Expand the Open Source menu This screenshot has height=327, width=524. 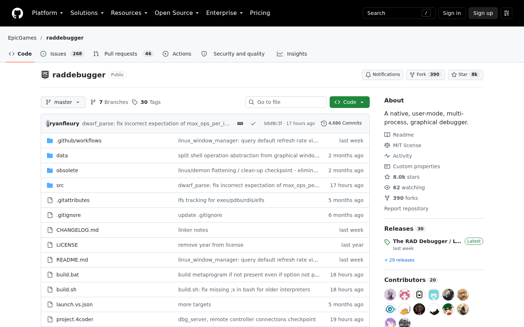click(176, 13)
